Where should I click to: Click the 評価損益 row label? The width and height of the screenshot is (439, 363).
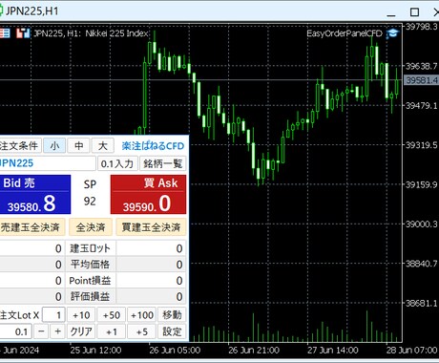coord(91,296)
